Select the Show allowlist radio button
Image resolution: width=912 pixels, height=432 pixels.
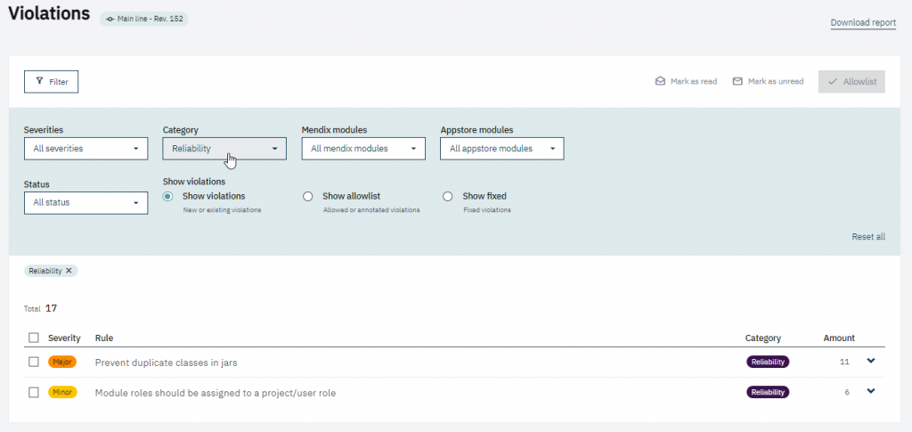[x=308, y=197]
